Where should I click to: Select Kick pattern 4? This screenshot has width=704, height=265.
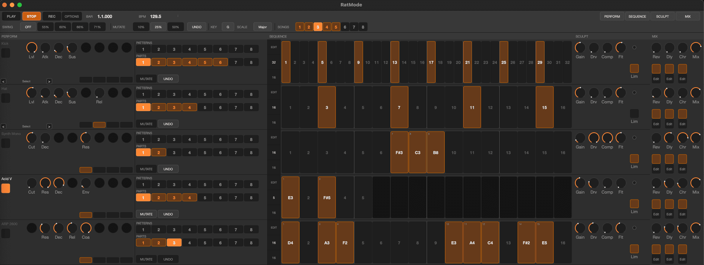[190, 49]
